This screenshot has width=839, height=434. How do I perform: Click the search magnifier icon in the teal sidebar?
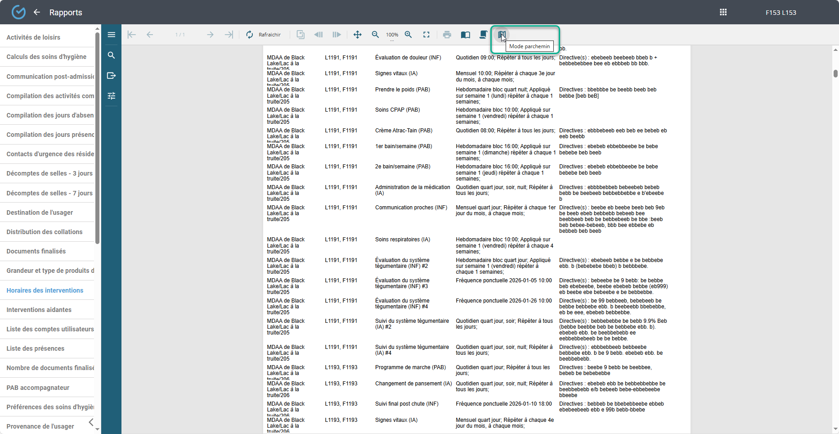coord(111,55)
